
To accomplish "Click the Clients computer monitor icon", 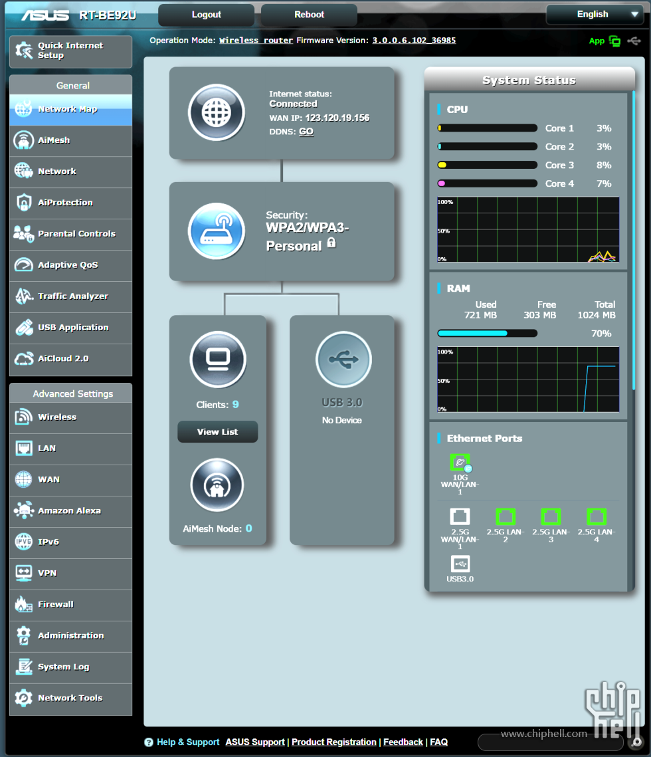I will point(218,359).
